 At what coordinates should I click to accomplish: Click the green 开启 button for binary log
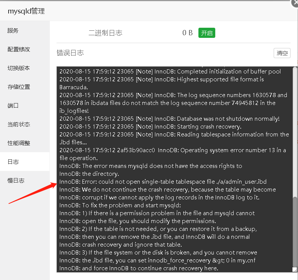pos(207,33)
